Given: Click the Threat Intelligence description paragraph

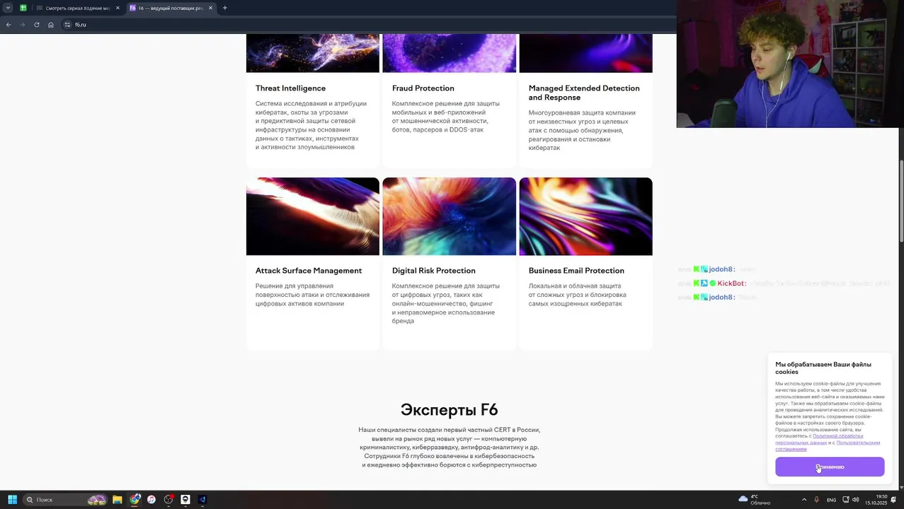Looking at the screenshot, I should point(311,125).
